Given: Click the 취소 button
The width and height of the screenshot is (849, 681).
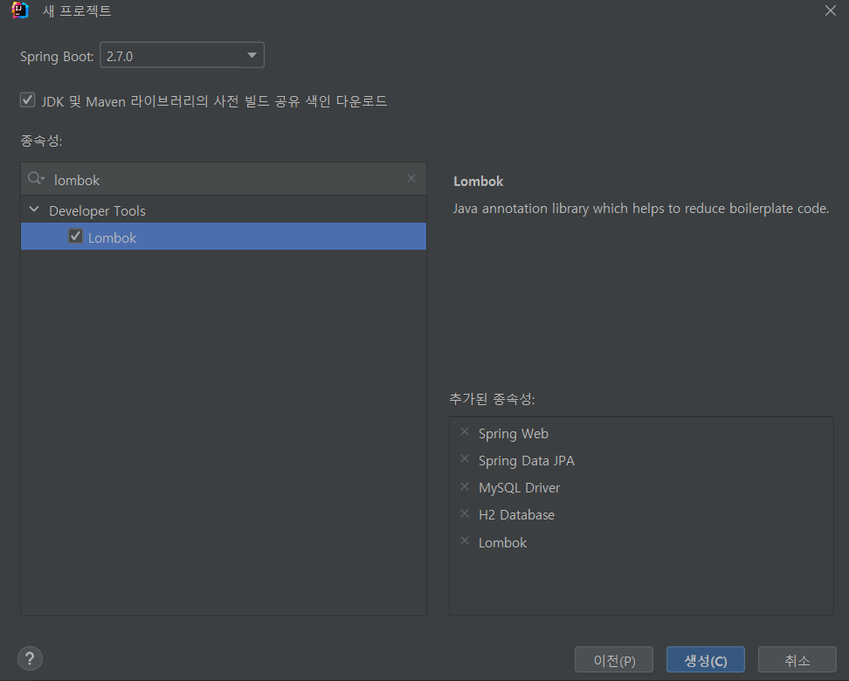Looking at the screenshot, I should tap(797, 659).
